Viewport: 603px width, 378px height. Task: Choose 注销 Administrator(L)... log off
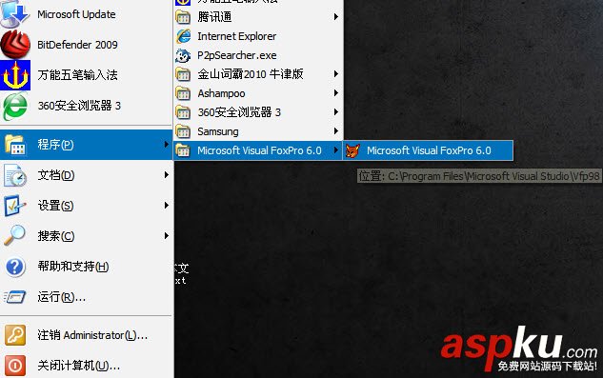86,335
